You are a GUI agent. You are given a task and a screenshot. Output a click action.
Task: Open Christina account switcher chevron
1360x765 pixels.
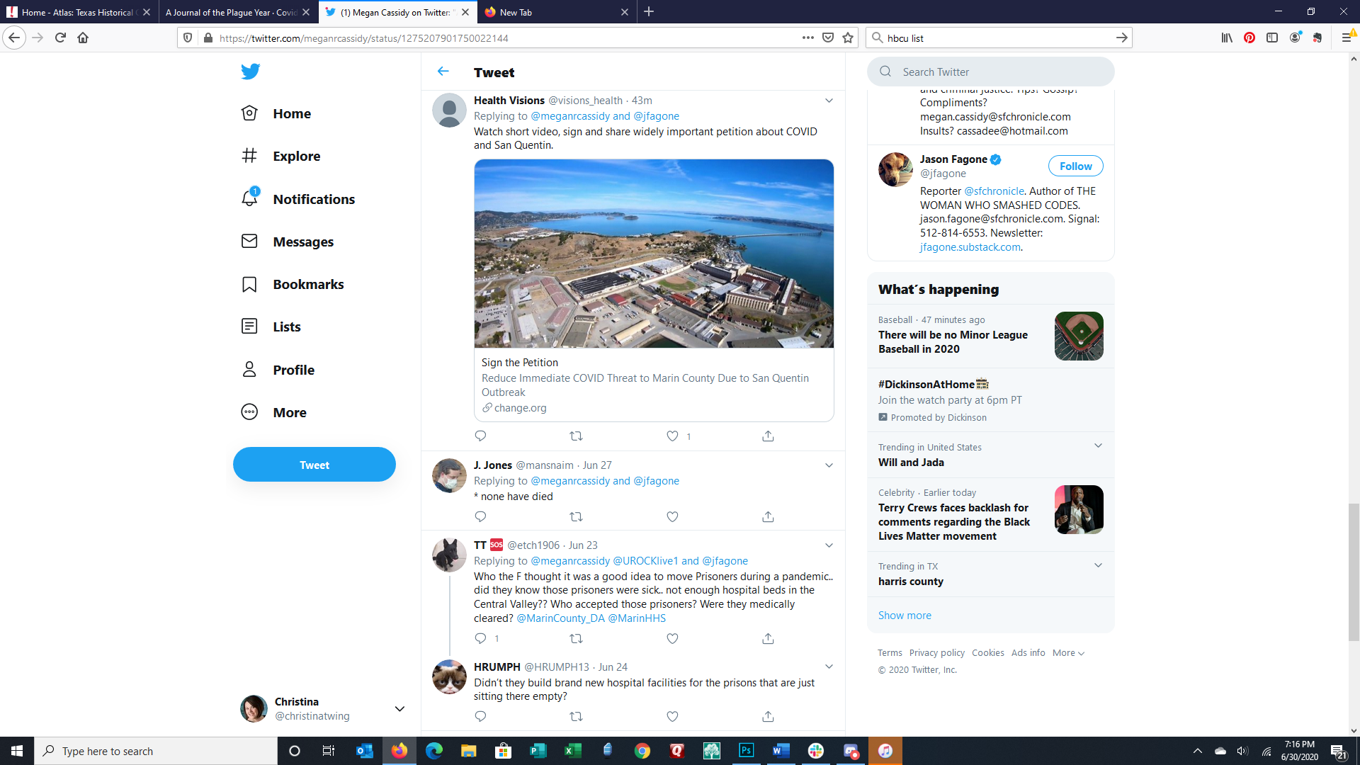coord(399,709)
